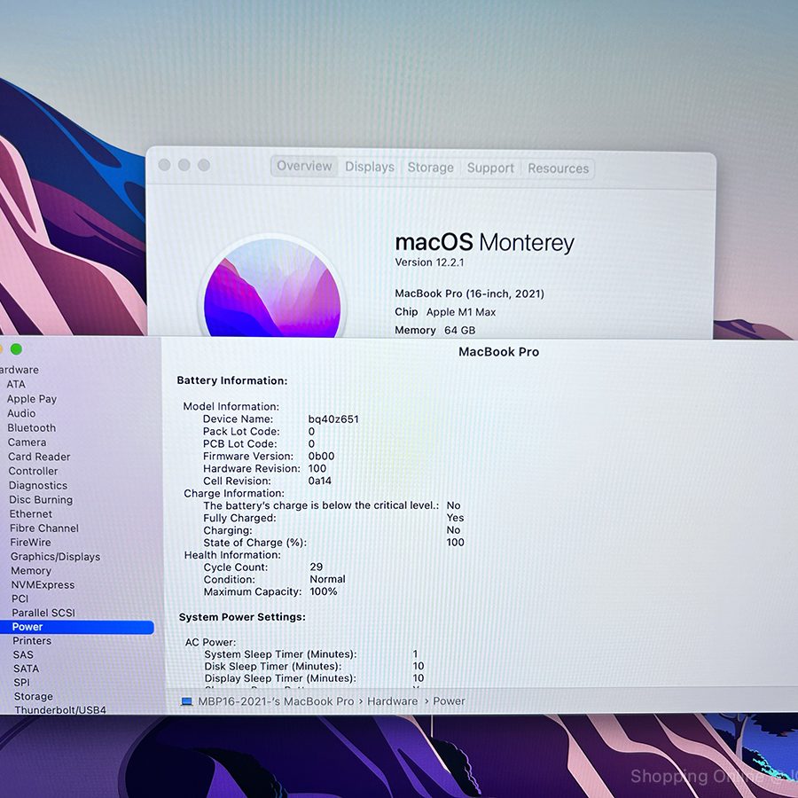The image size is (798, 798).
Task: Click the "Model Information:" label
Action: click(231, 407)
